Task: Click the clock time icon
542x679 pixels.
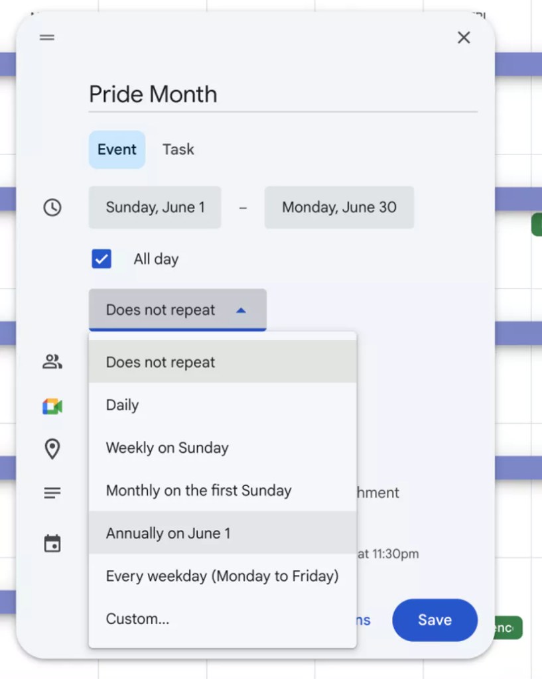Action: [x=52, y=208]
